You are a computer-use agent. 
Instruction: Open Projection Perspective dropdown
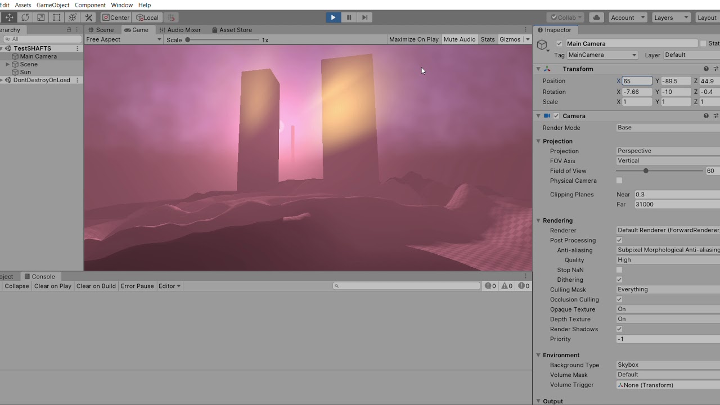pos(668,151)
